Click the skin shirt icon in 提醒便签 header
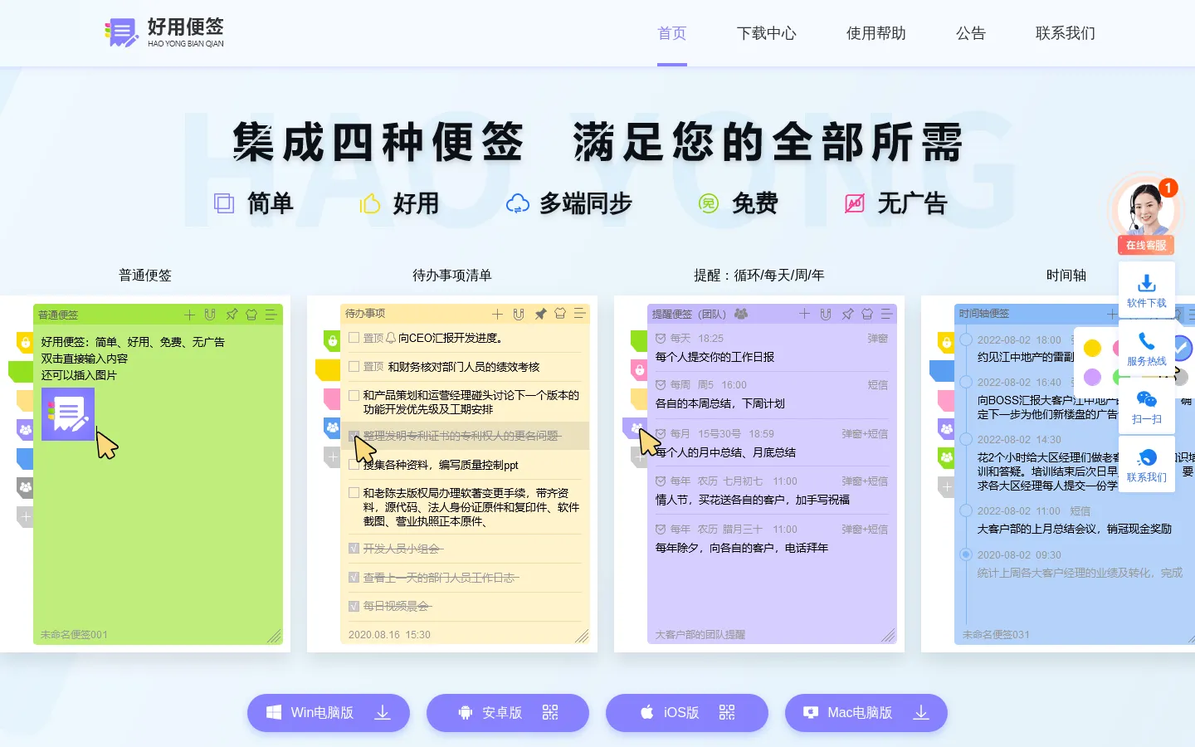The image size is (1195, 747). point(867,314)
